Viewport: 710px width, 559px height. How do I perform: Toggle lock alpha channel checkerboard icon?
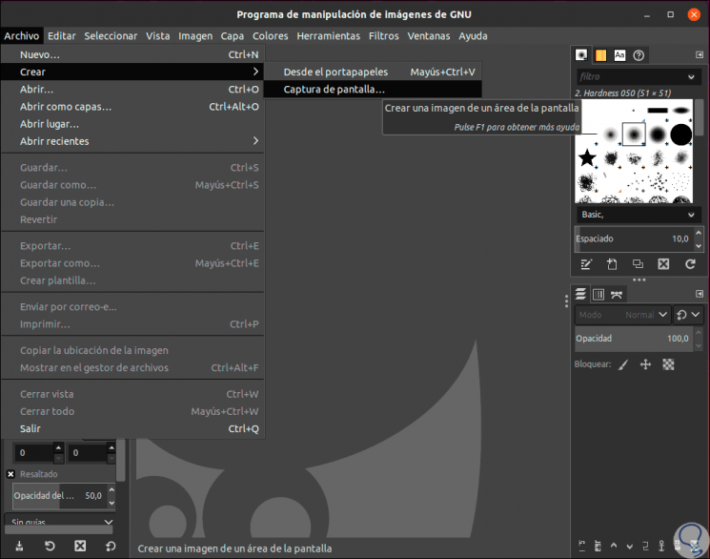[x=668, y=364]
